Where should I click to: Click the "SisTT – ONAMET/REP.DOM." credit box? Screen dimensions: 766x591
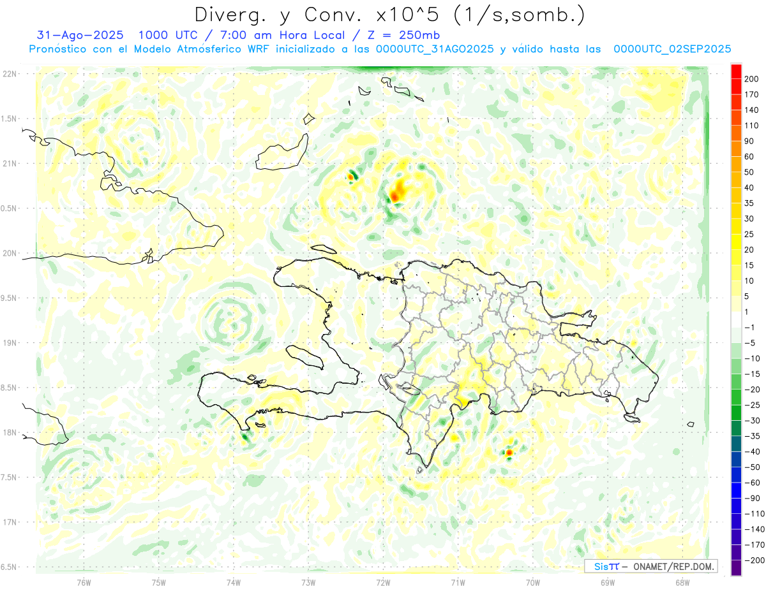(x=650, y=566)
